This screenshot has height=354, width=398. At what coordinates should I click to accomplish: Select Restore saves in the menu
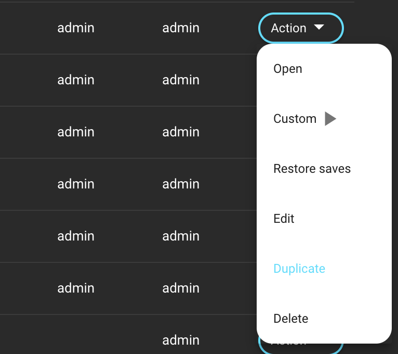click(x=312, y=169)
